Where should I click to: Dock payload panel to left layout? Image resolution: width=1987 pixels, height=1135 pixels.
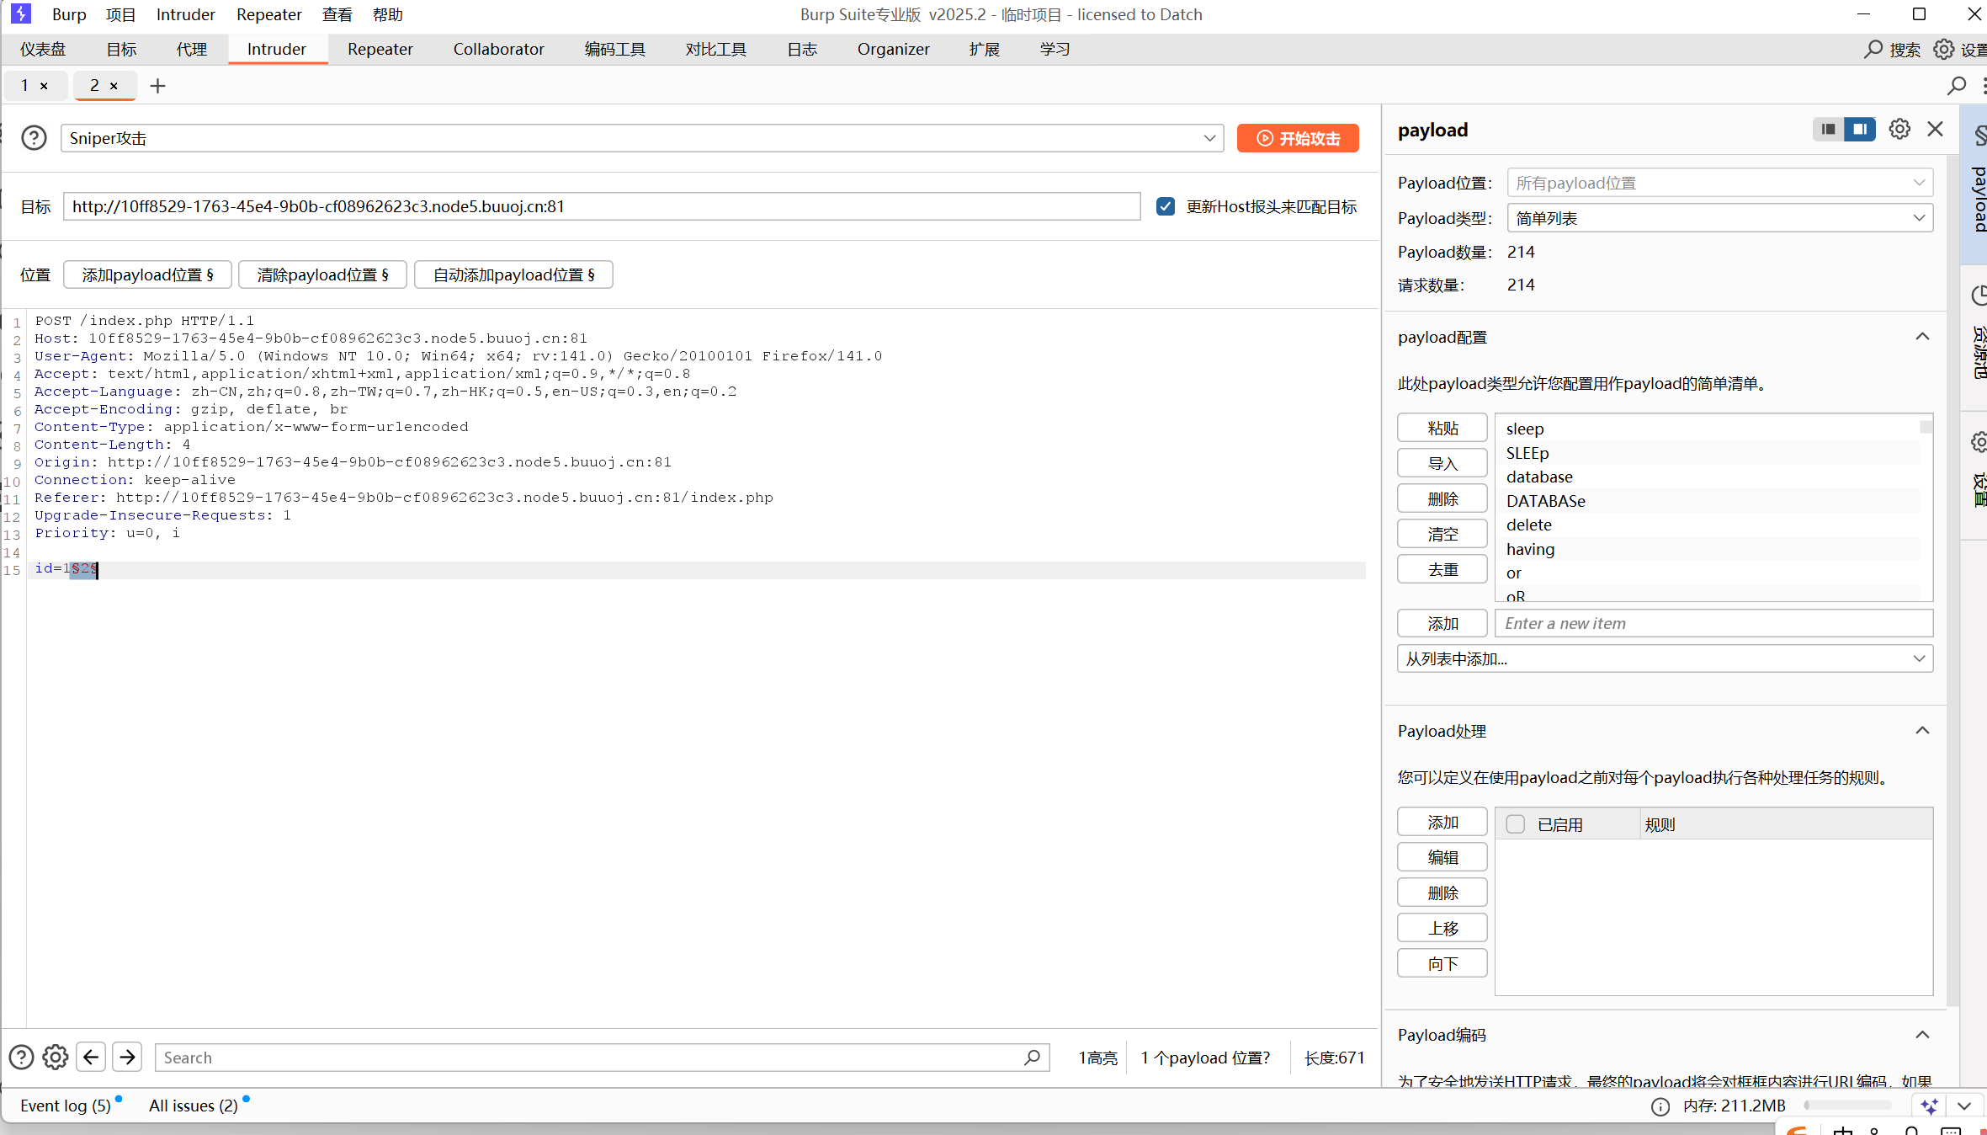pyautogui.click(x=1828, y=130)
